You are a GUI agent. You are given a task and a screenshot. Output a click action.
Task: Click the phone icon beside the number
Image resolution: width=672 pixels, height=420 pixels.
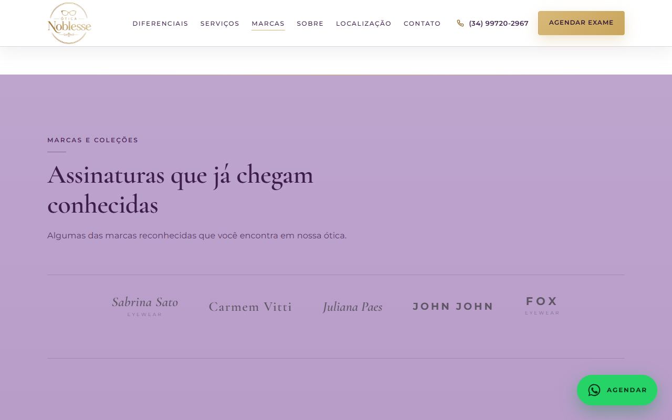460,23
